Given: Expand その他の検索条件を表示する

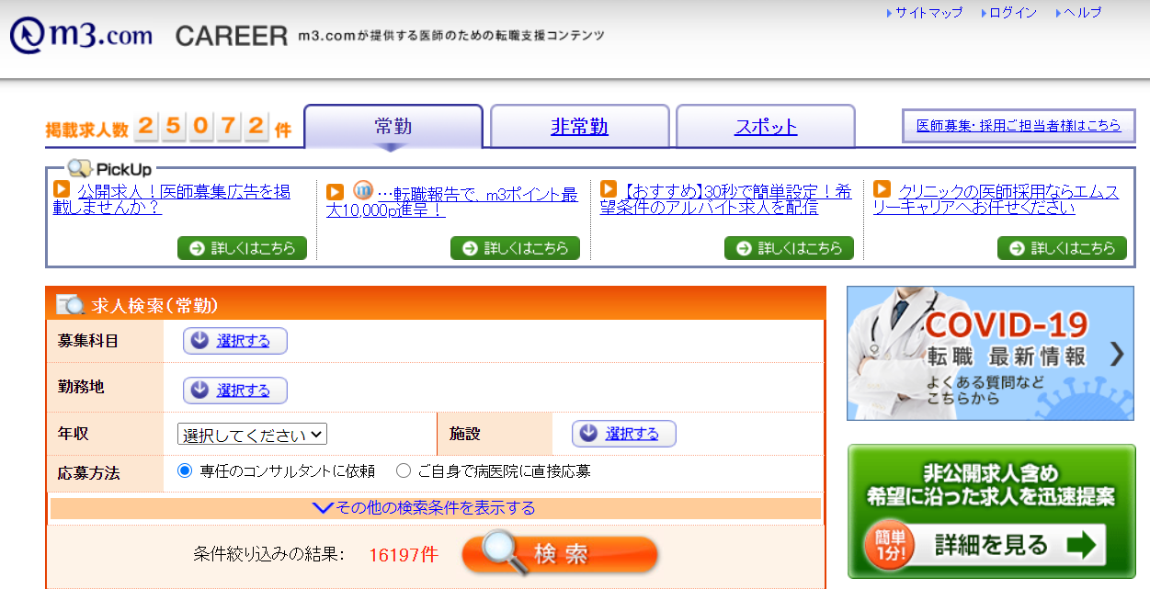Looking at the screenshot, I should [x=436, y=508].
